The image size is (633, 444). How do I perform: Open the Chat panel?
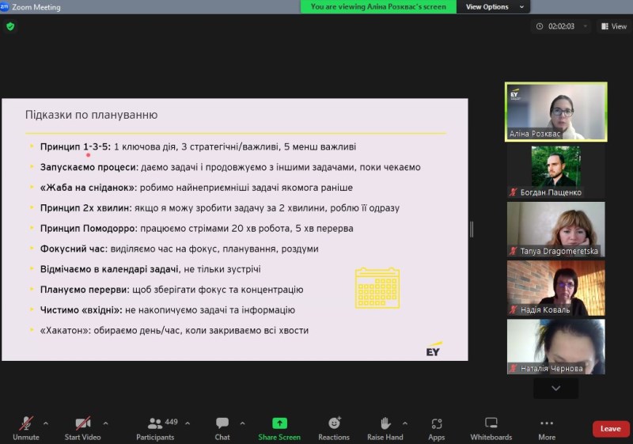[222, 429]
